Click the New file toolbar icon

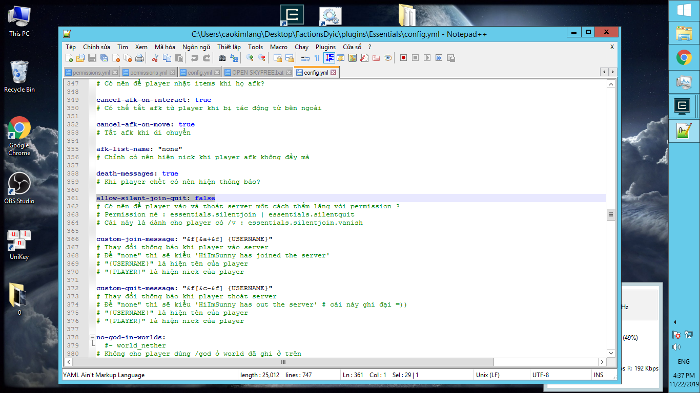tap(69, 58)
